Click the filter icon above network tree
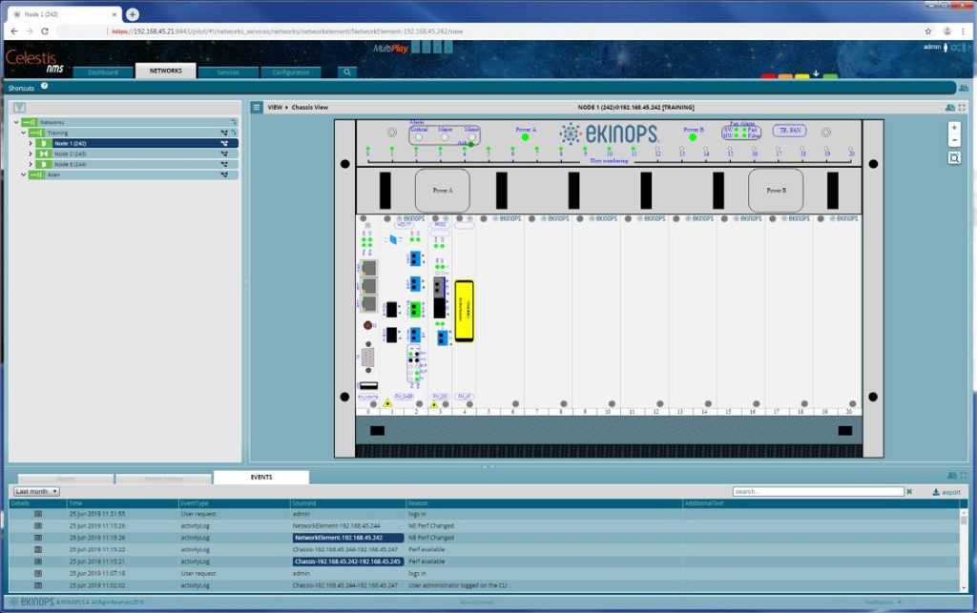The width and height of the screenshot is (977, 613). tap(19, 108)
